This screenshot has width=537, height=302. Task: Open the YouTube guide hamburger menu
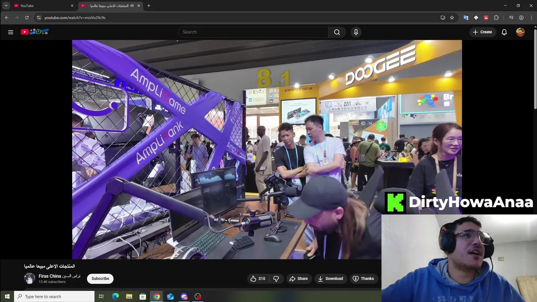10,32
